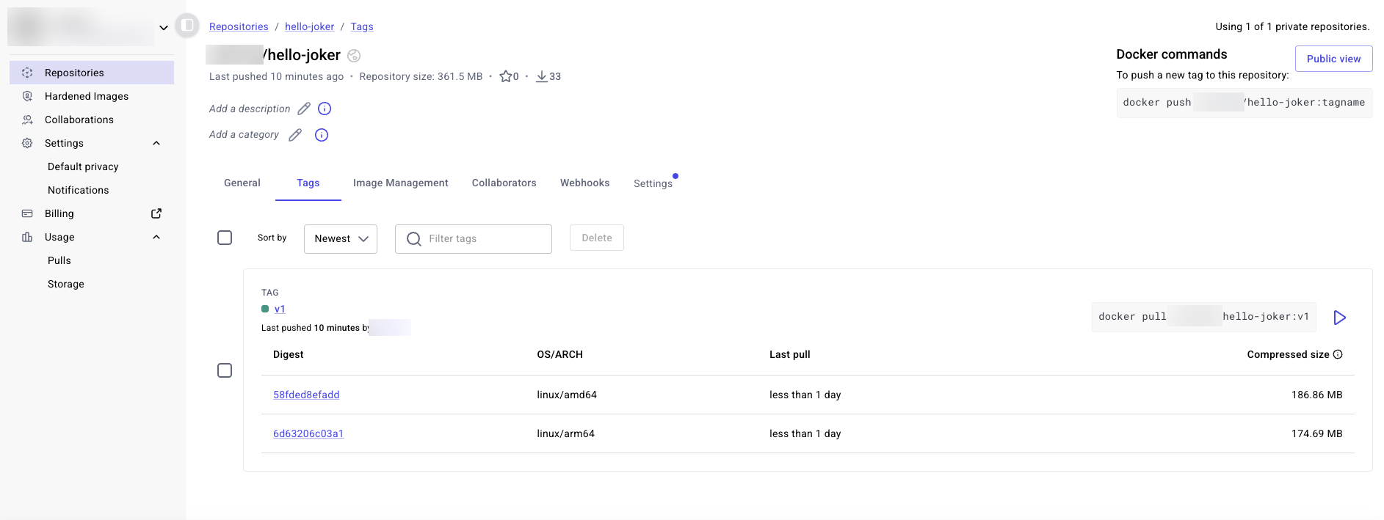Click "Add a category" text

pos(244,134)
